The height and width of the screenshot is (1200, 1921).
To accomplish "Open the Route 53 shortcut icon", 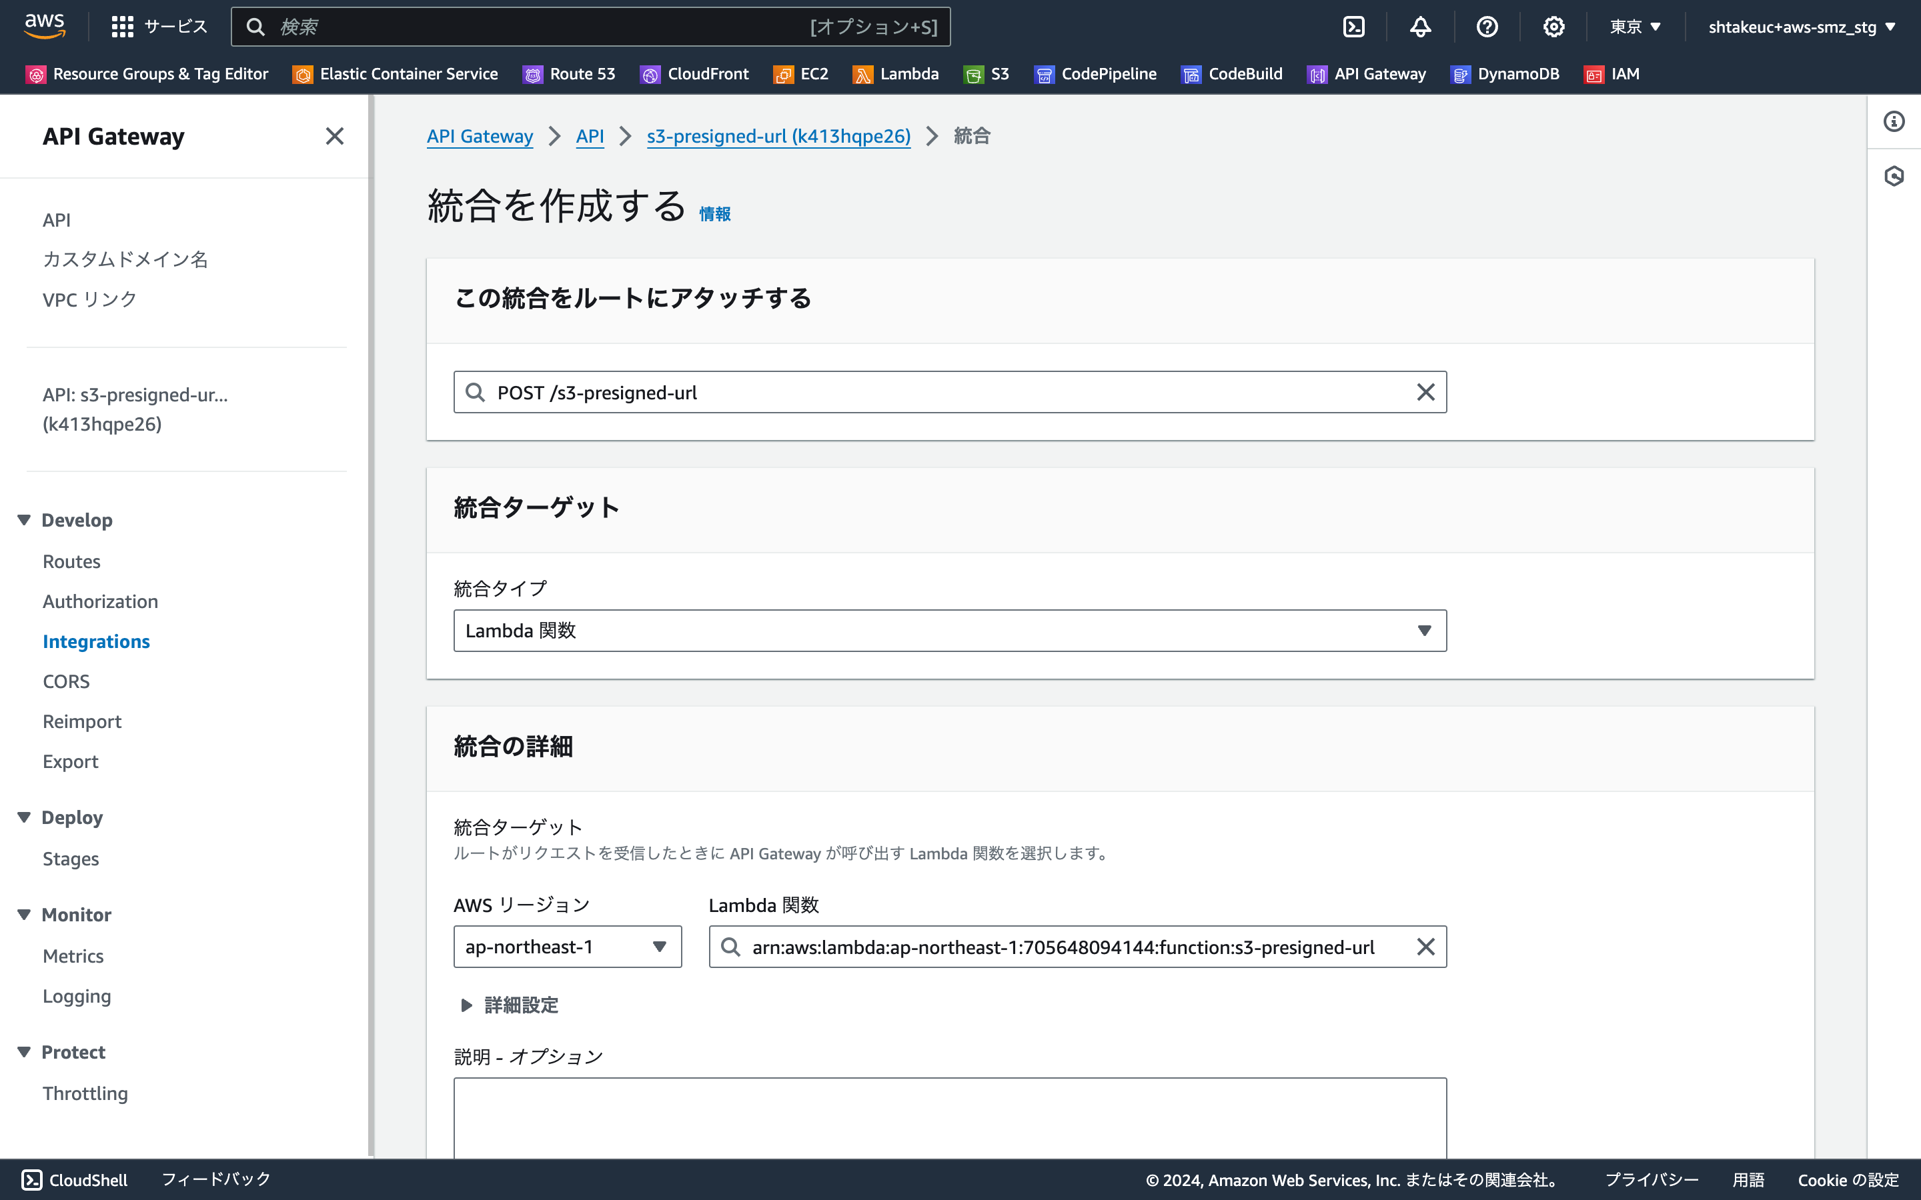I will 533,74.
